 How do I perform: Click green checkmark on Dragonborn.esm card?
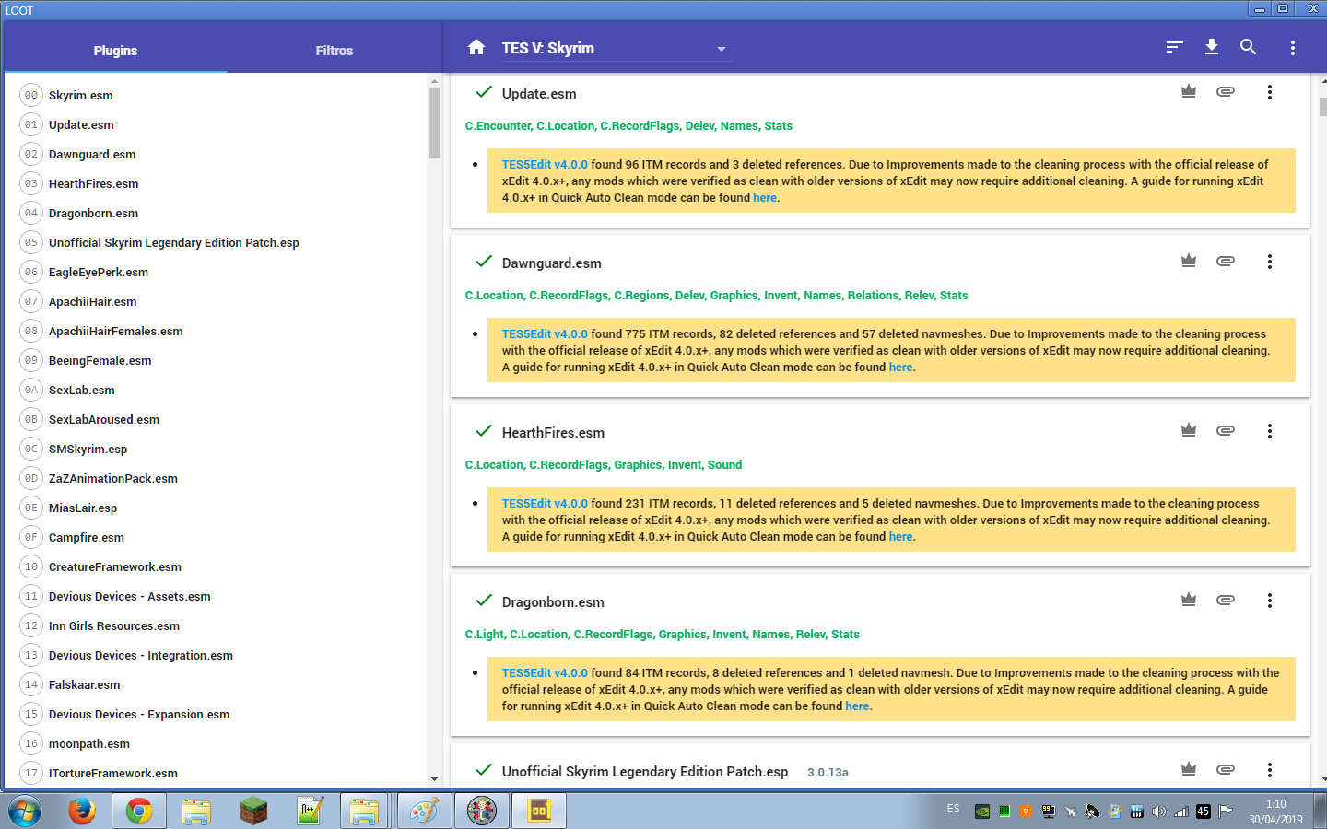484,601
